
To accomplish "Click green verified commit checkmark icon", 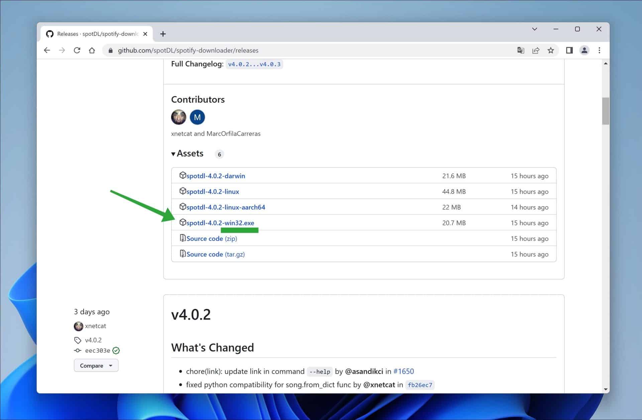I will coord(116,350).
